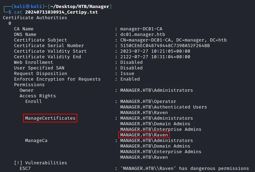The height and width of the screenshot is (172, 255).
Task: Select the Certificate Validity End date
Action: click(x=155, y=57)
